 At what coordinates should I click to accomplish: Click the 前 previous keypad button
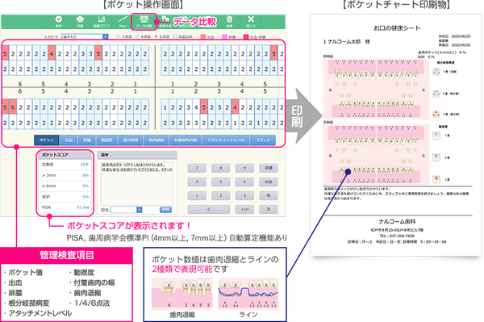click(269, 195)
